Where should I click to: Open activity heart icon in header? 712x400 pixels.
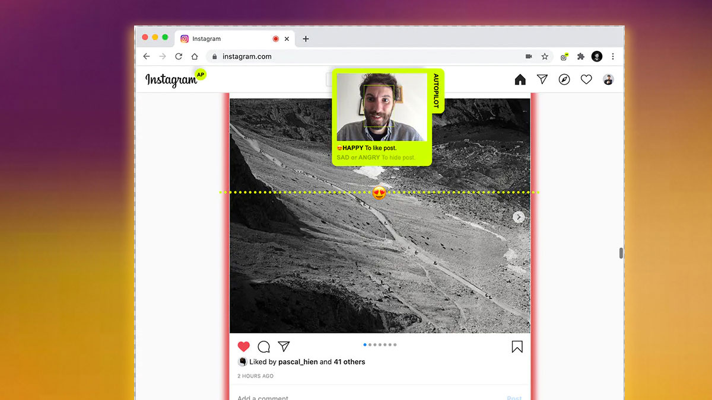586,79
